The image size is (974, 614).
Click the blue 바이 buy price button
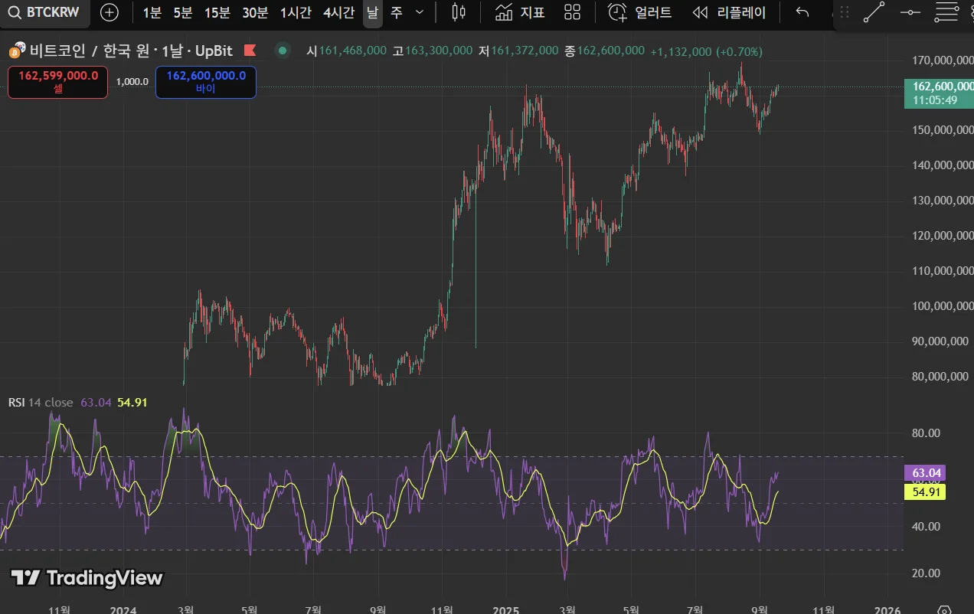click(x=206, y=82)
